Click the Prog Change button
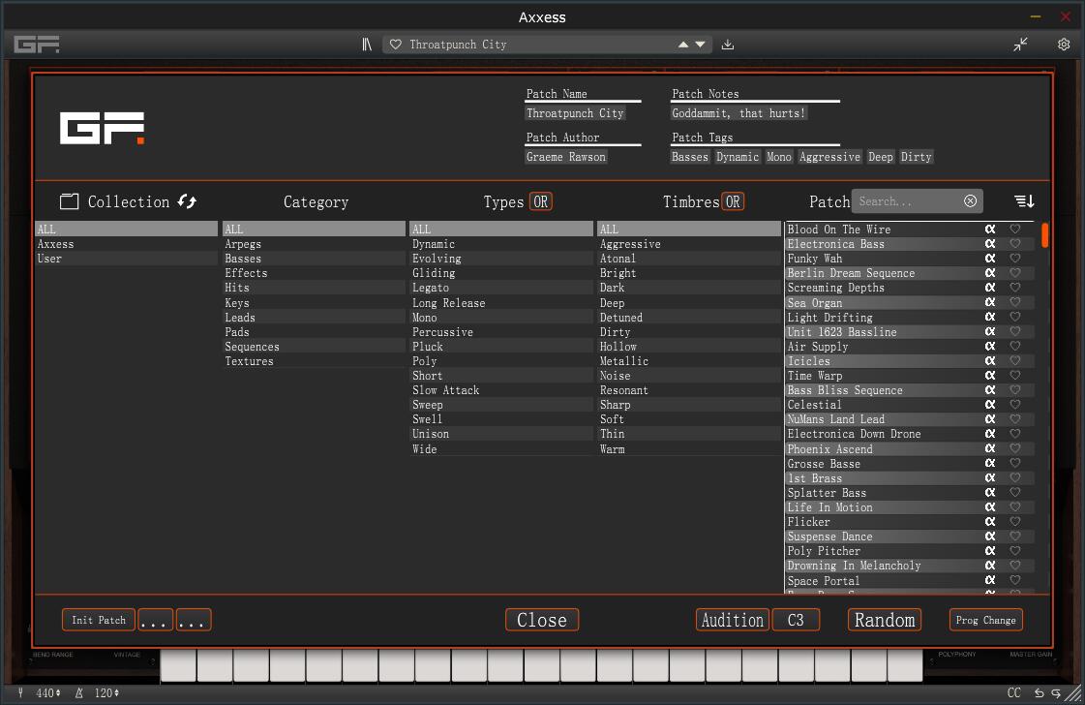Viewport: 1085px width, 705px height. pyautogui.click(x=985, y=620)
